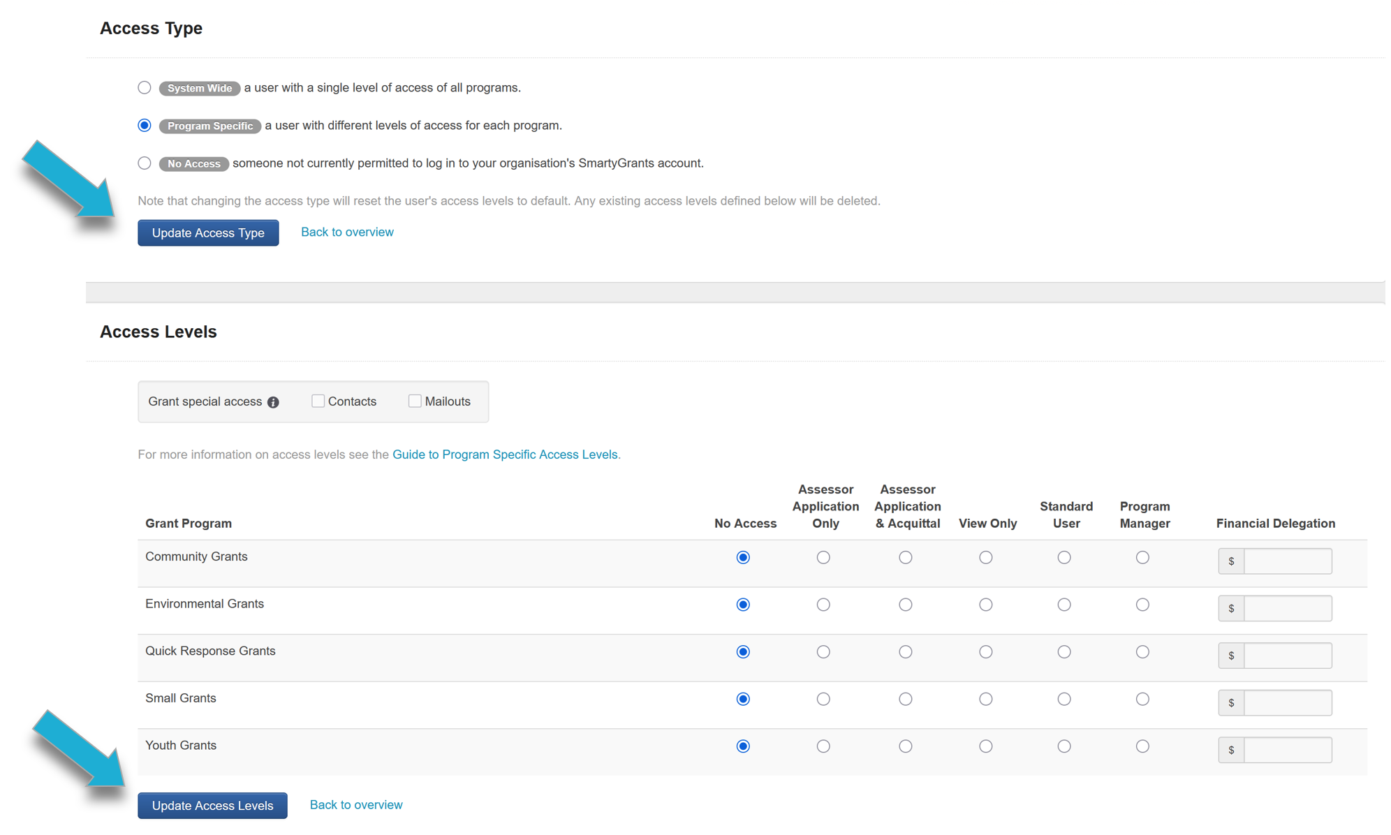Select the Program Specific access type
The height and width of the screenshot is (835, 1391).
point(145,126)
